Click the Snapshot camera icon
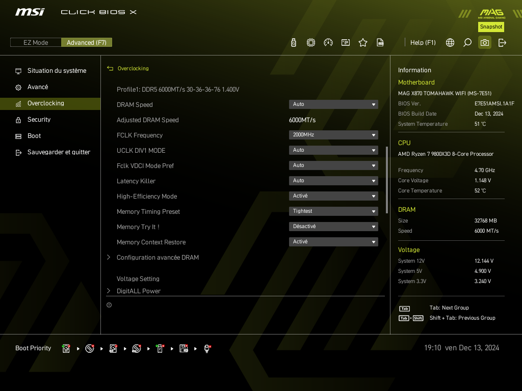The width and height of the screenshot is (522, 391). coord(484,43)
